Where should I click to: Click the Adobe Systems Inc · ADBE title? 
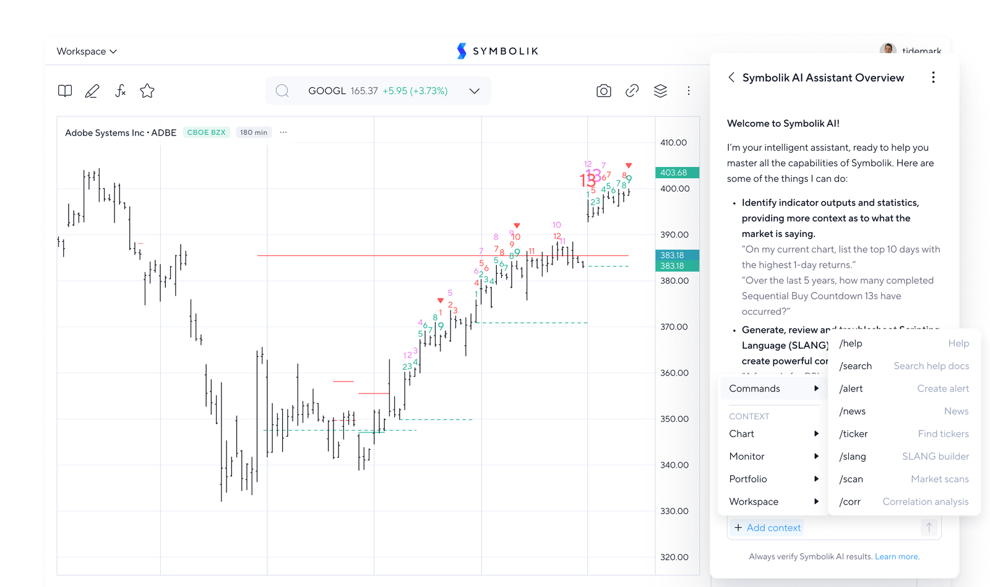coord(121,132)
